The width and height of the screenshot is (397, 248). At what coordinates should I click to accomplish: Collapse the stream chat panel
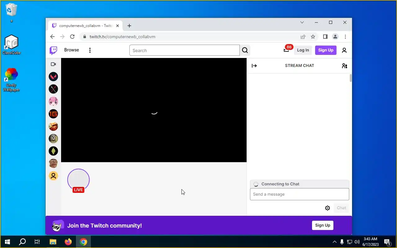[254, 66]
